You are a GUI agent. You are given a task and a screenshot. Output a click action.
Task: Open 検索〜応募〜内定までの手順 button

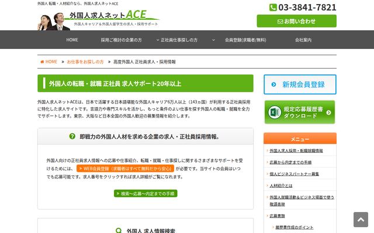[x=146, y=193]
